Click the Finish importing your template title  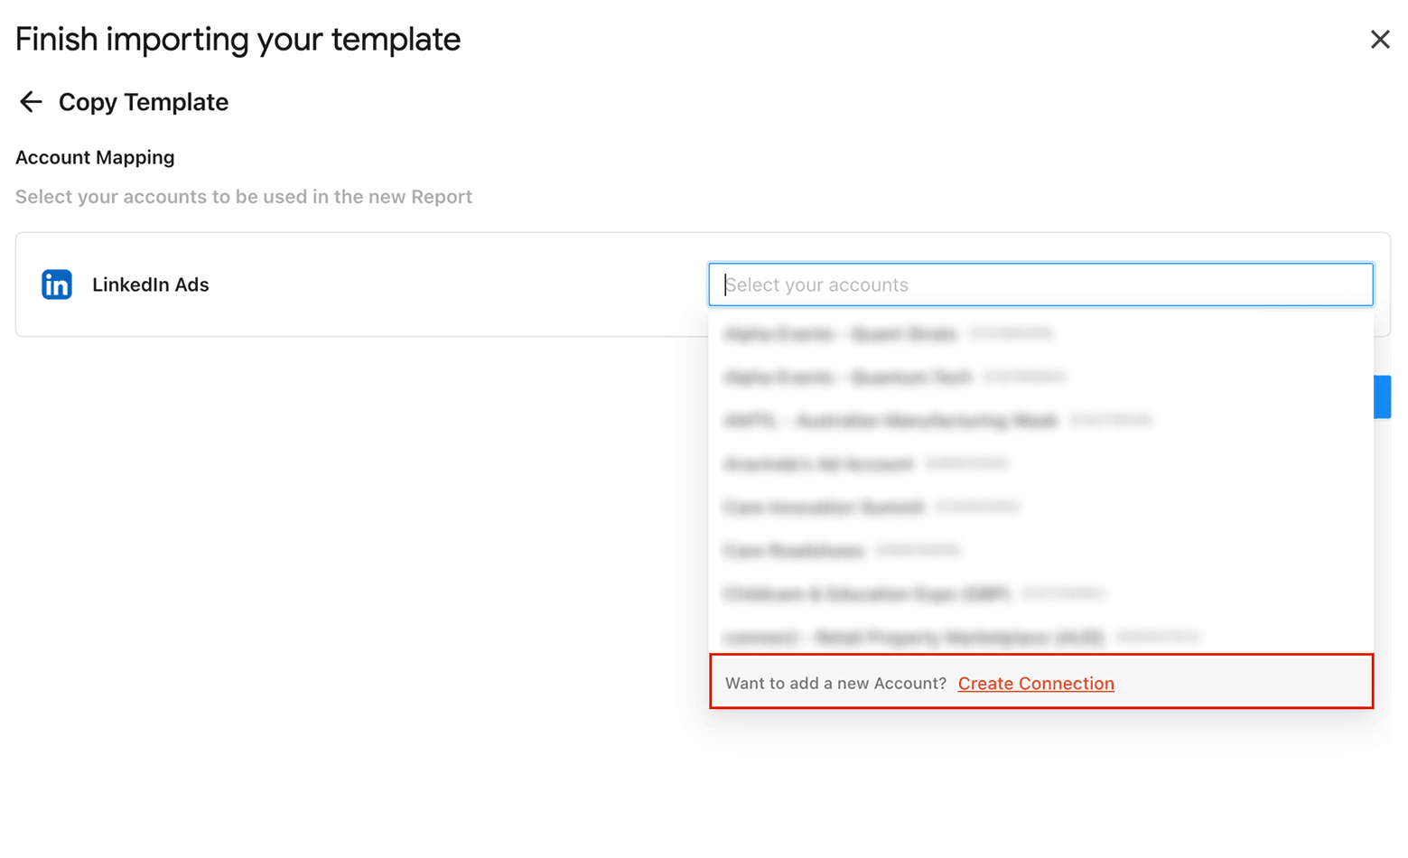click(x=237, y=39)
